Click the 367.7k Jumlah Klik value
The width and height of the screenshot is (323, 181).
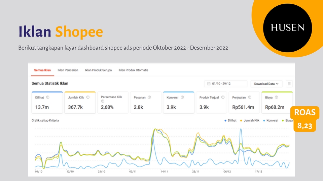(75, 107)
